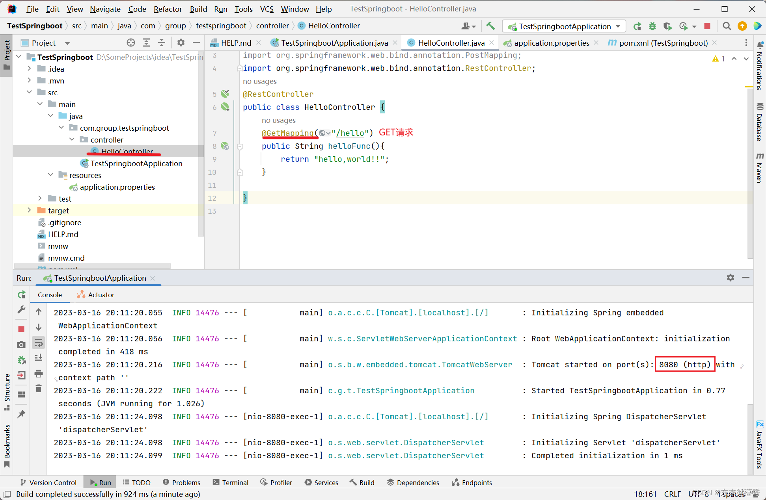Switch to the application.properties editor tab
The width and height of the screenshot is (766, 500).
pos(551,43)
